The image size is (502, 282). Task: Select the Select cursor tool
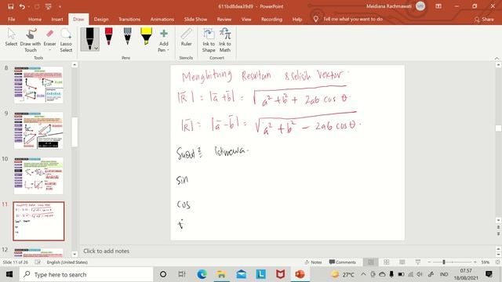point(11,38)
